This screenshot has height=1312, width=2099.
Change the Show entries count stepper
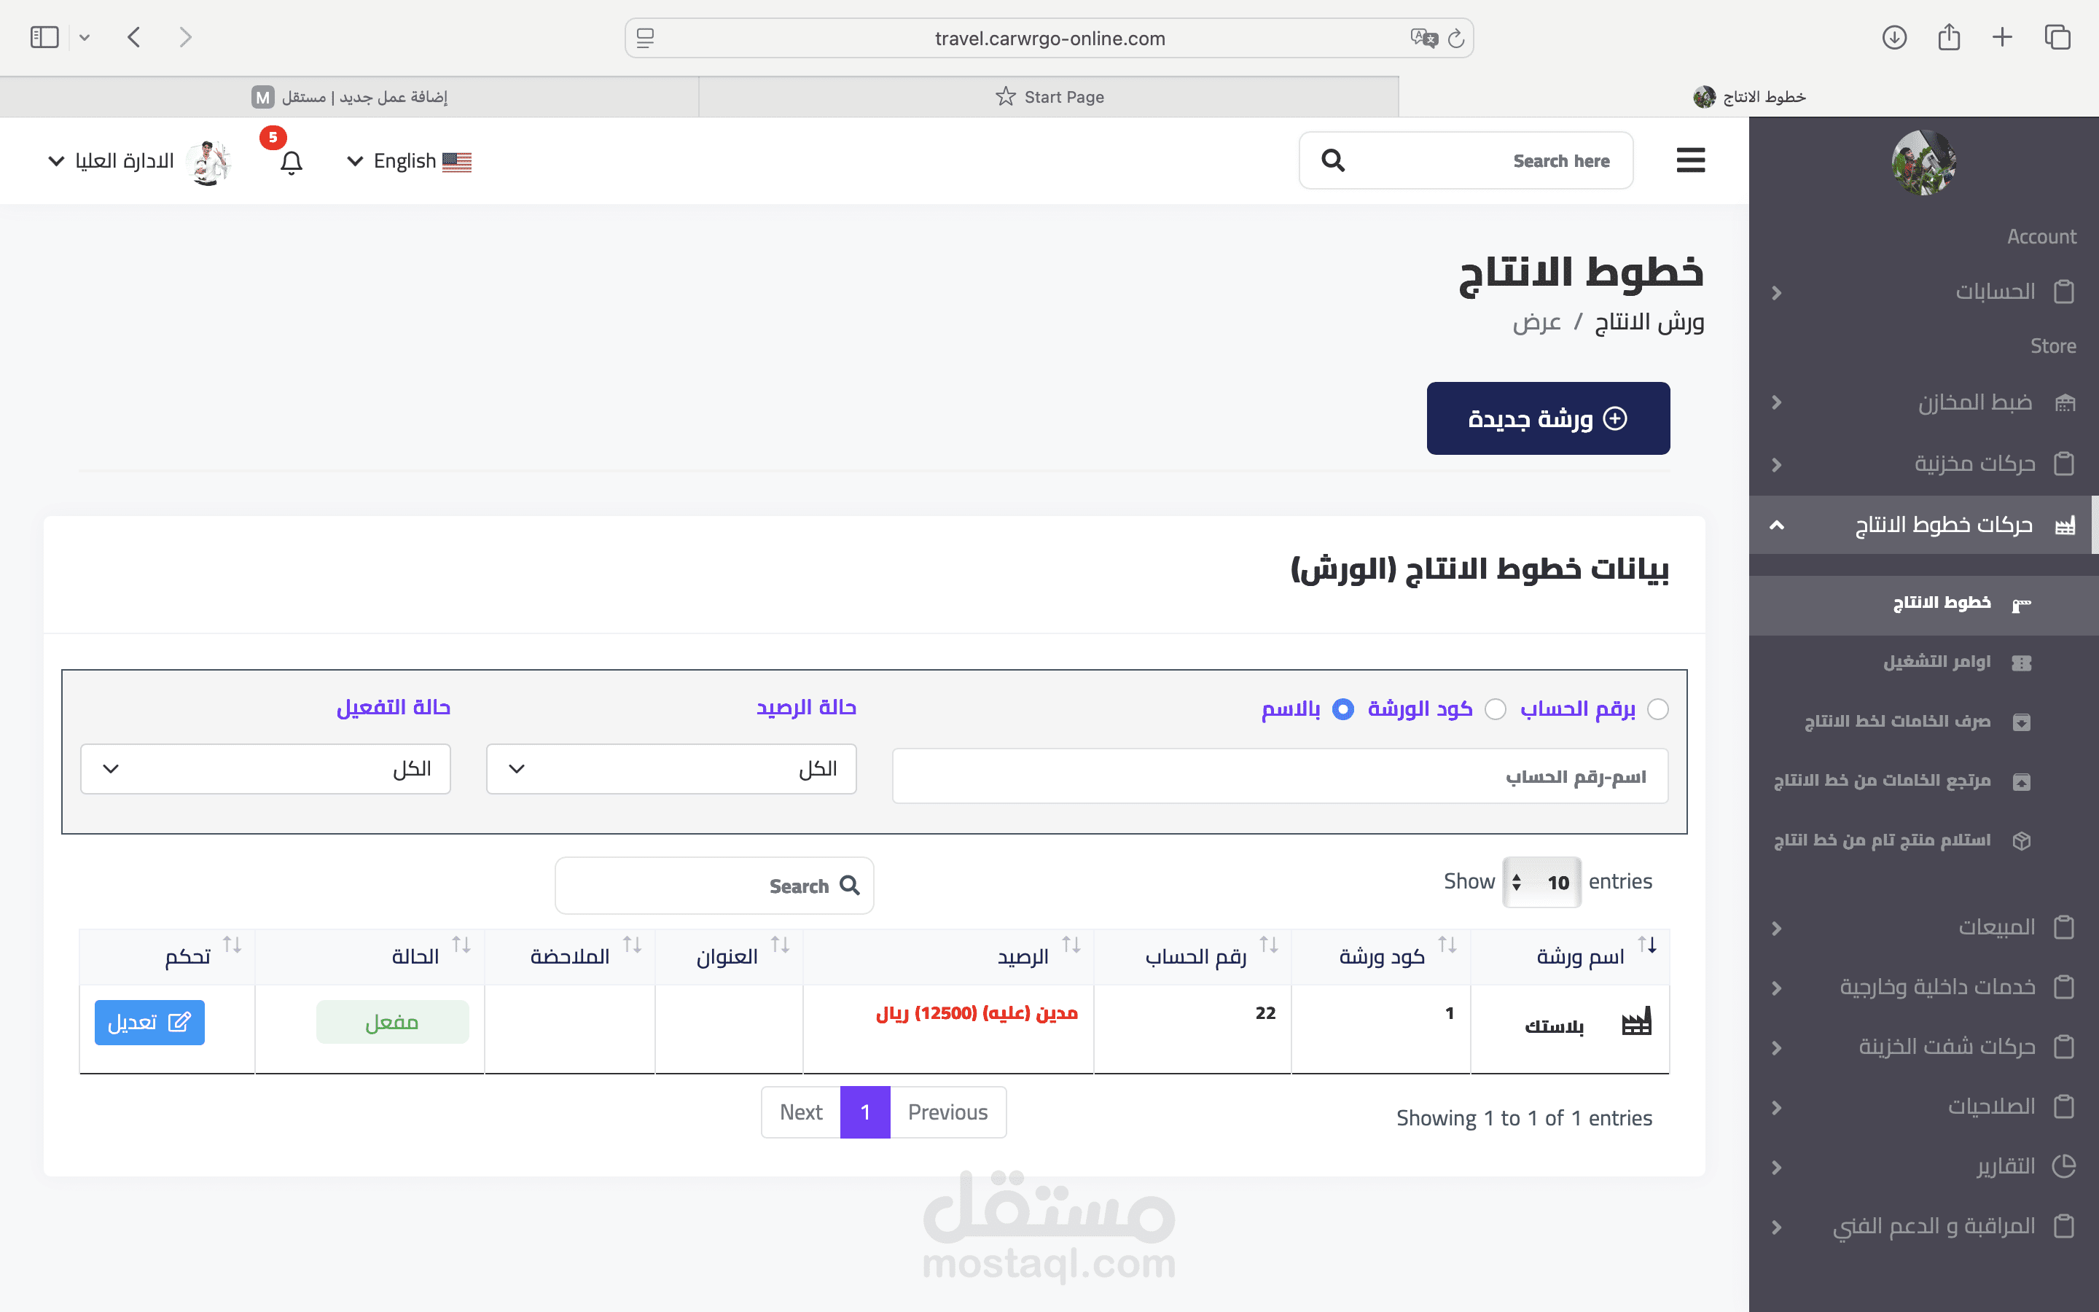point(1541,883)
